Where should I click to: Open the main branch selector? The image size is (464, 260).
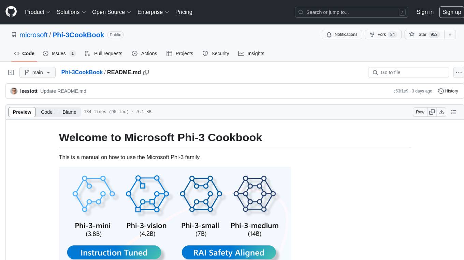37,72
